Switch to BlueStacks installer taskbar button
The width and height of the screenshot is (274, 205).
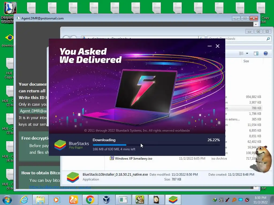coord(173,200)
